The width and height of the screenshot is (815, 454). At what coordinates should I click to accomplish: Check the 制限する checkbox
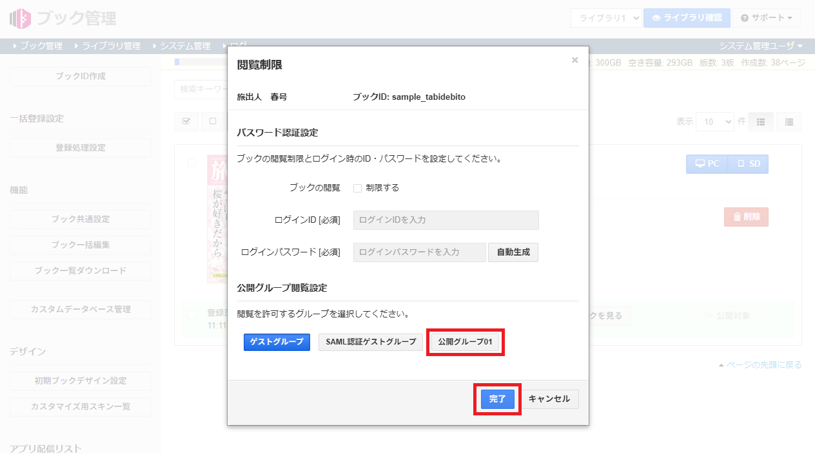click(357, 188)
